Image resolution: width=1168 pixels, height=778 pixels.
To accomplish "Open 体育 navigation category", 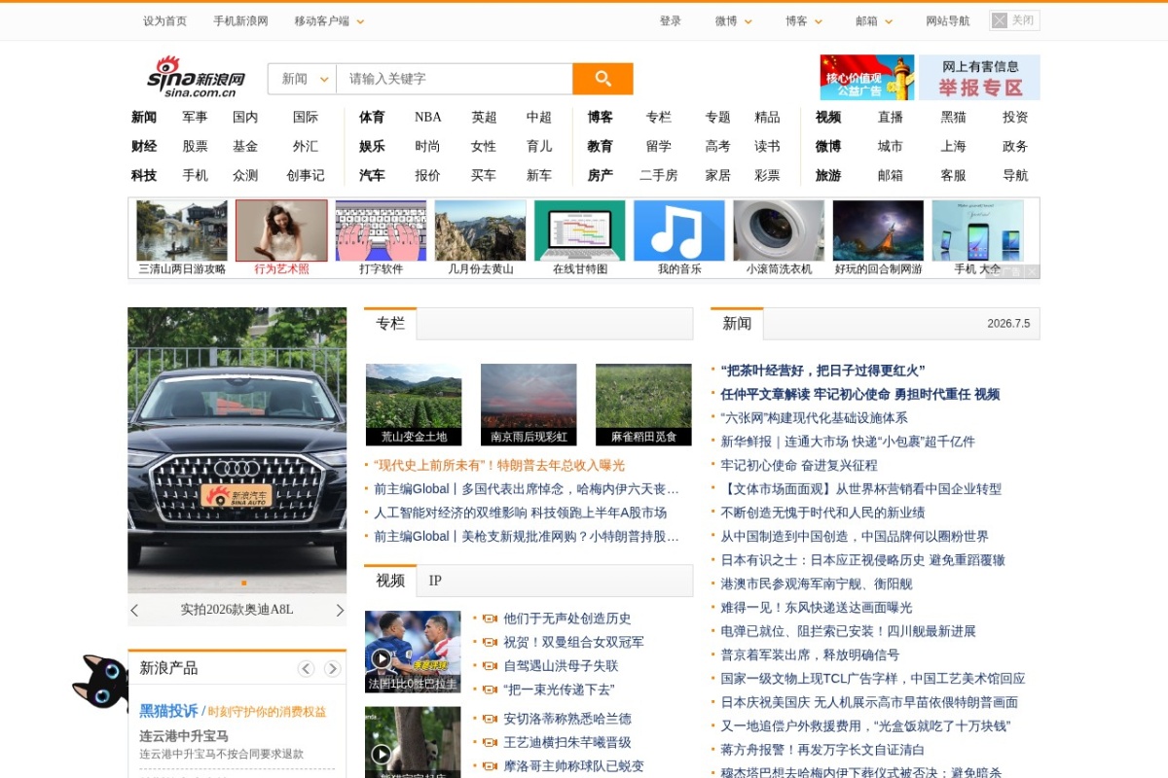I will coord(372,117).
